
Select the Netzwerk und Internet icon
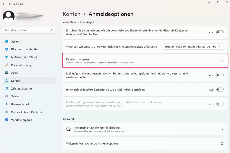point(7,57)
